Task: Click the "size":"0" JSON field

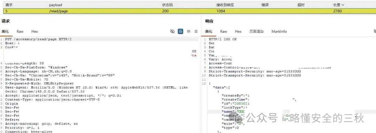Action: click(233, 124)
